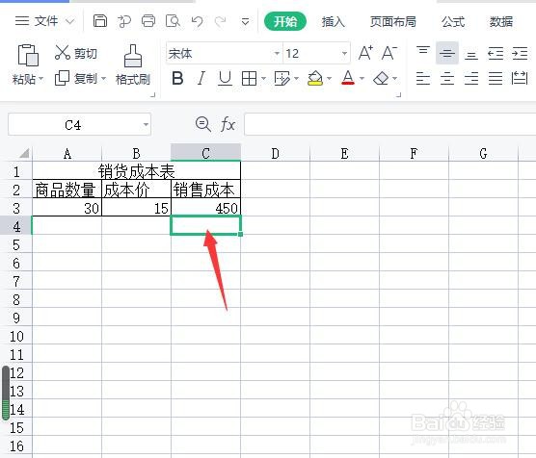Screen dimensions: 536x458
Task: Expand the borders dropdown arrow
Action: [263, 79]
